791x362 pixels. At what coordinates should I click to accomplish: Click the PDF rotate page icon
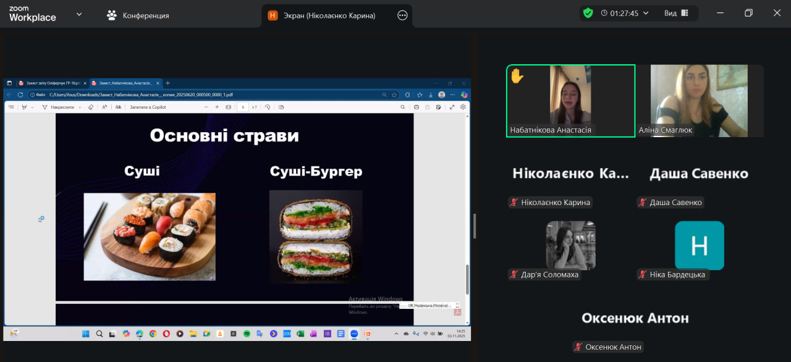[x=268, y=107]
